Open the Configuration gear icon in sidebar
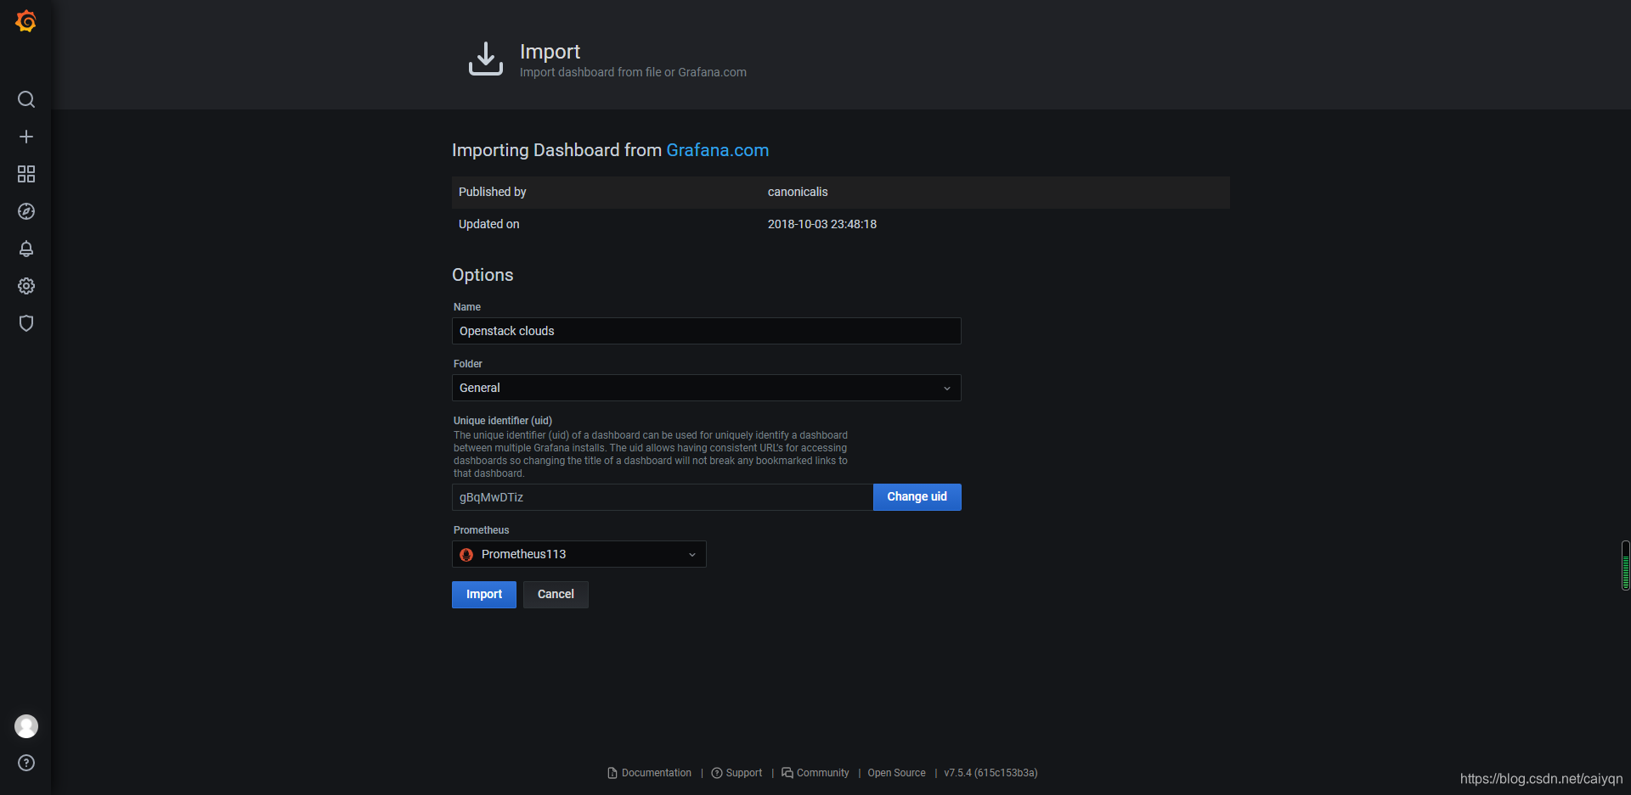 click(x=26, y=286)
